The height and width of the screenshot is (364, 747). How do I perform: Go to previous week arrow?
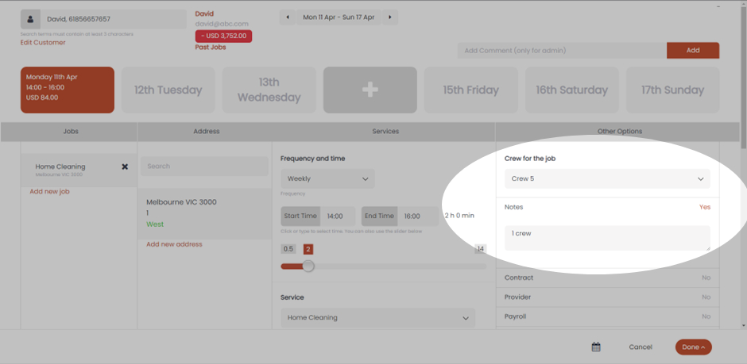(x=287, y=17)
